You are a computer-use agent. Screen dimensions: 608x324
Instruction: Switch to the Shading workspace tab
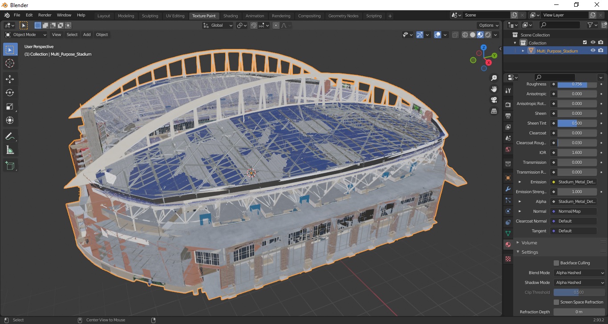click(231, 16)
